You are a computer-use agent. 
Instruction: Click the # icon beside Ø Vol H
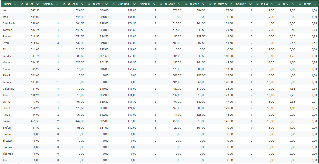(89, 4)
